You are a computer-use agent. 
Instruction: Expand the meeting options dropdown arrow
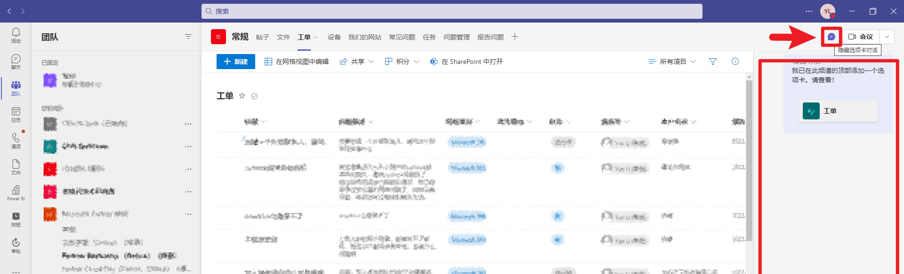(887, 37)
